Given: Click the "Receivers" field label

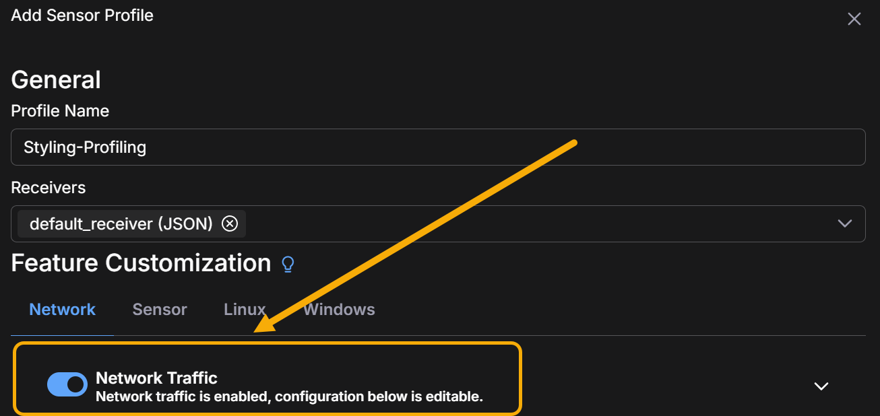Looking at the screenshot, I should click(49, 187).
